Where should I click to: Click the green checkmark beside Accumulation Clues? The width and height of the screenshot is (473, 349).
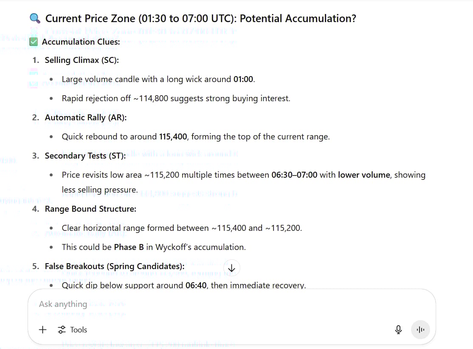click(34, 42)
